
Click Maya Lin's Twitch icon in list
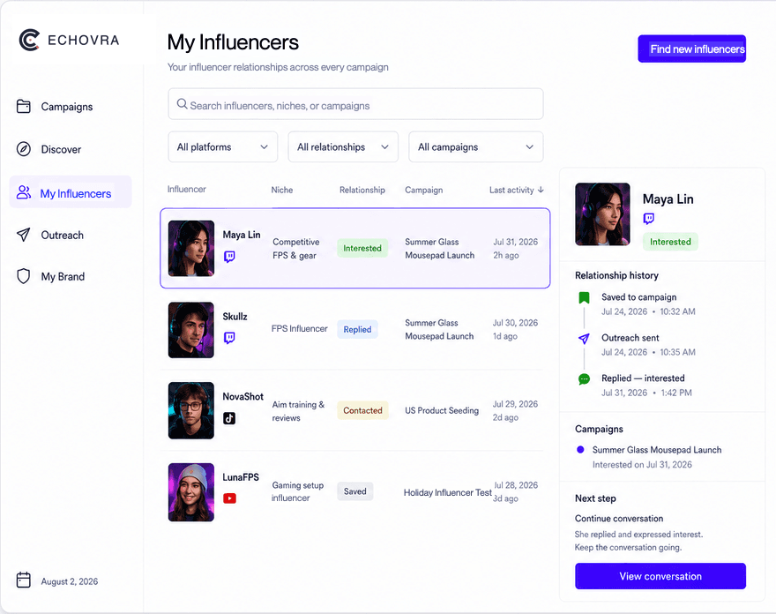(x=229, y=257)
